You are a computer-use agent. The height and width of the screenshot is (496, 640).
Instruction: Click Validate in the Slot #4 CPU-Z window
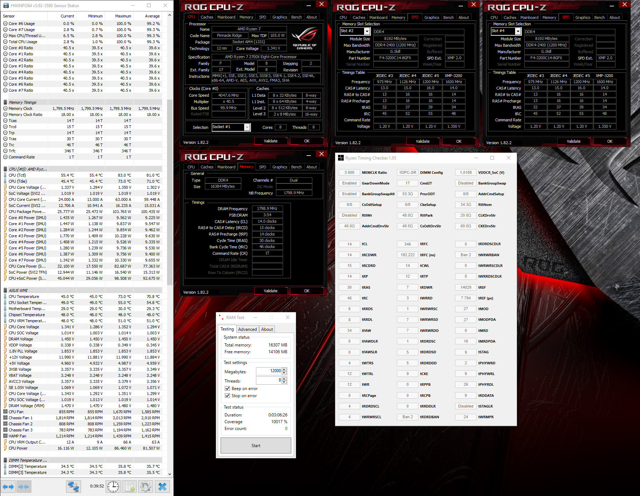point(574,142)
